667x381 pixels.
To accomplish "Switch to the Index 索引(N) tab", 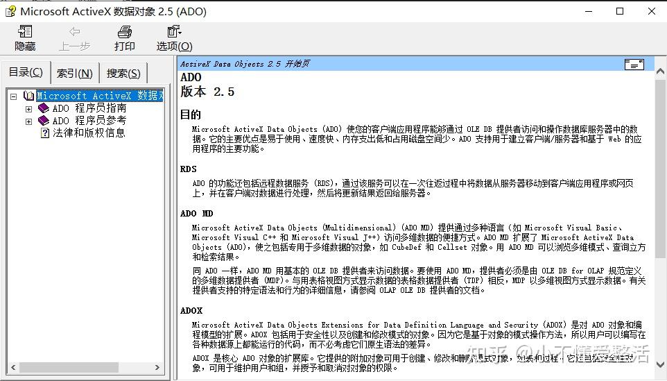I will tap(75, 74).
